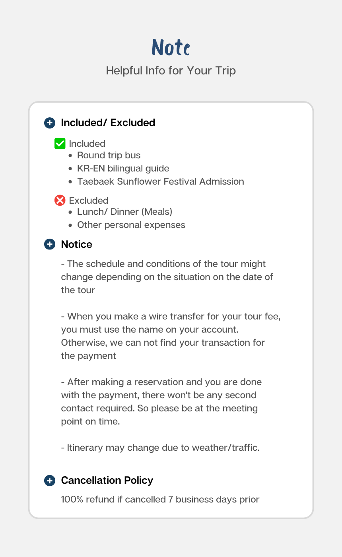Open the Cancellation Policy heading
Screen dimensions: 342x557
pos(107,480)
